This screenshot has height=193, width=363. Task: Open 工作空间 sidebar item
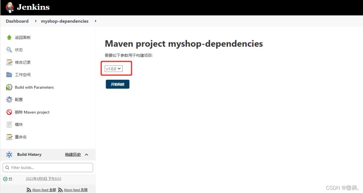click(x=23, y=75)
